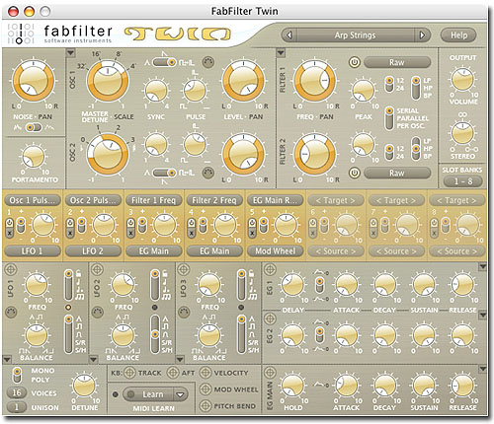
Task: Open the LFO 1 section menu arrow
Action: 7,359
